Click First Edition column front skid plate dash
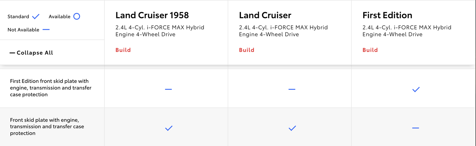The image size is (476, 146). pos(416,128)
